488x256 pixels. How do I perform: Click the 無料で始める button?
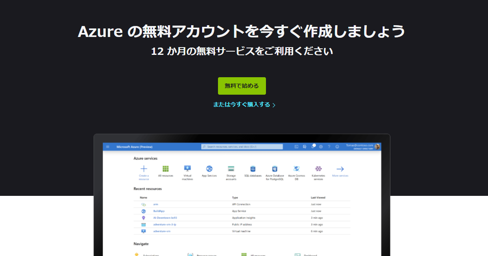coord(242,86)
